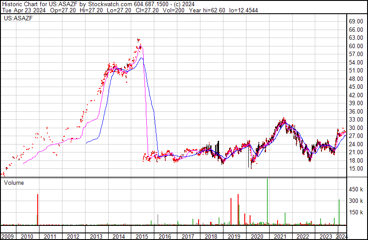Click the Volume panel label
The width and height of the screenshot is (368, 240).
[14, 183]
